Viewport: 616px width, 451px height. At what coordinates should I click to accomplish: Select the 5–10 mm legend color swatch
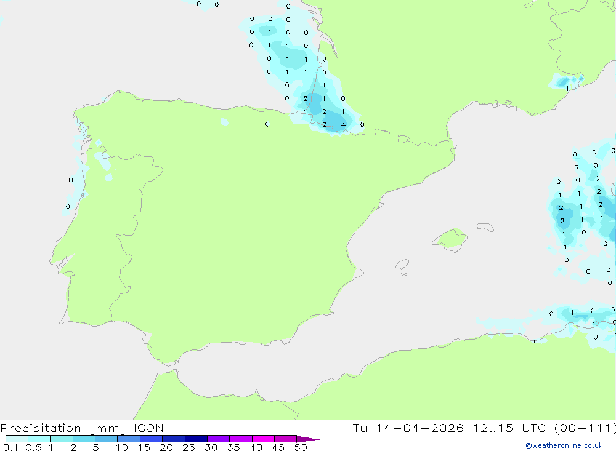point(107,439)
